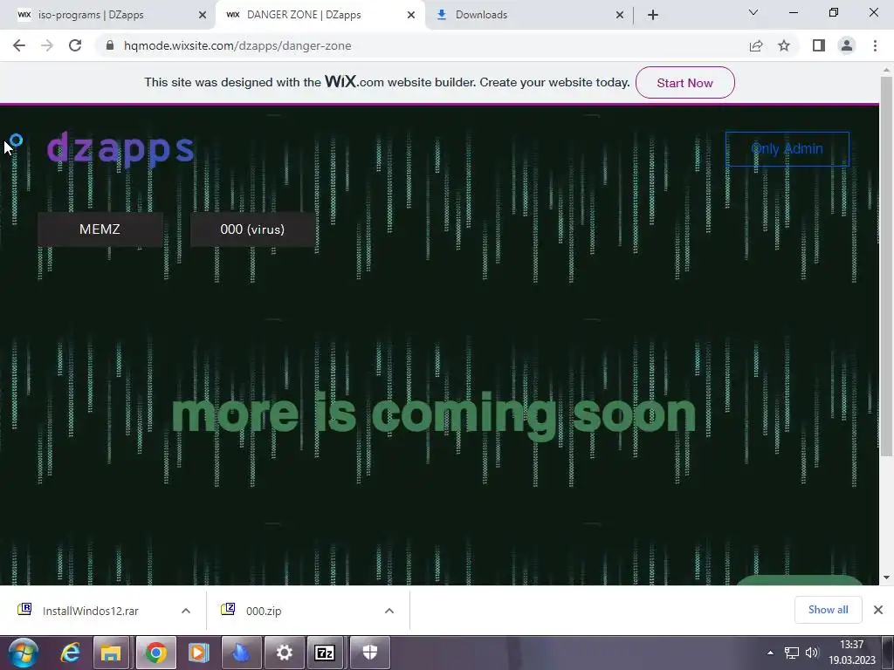Screen dimensions: 894x670
Task: Click the page vertical scrollbar thumb
Action: tap(886, 265)
